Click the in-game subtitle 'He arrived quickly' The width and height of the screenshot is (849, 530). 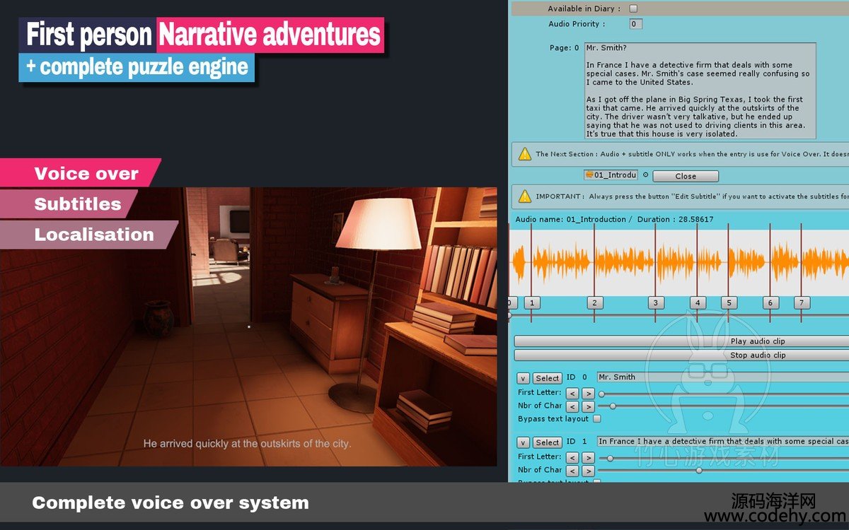(x=247, y=444)
